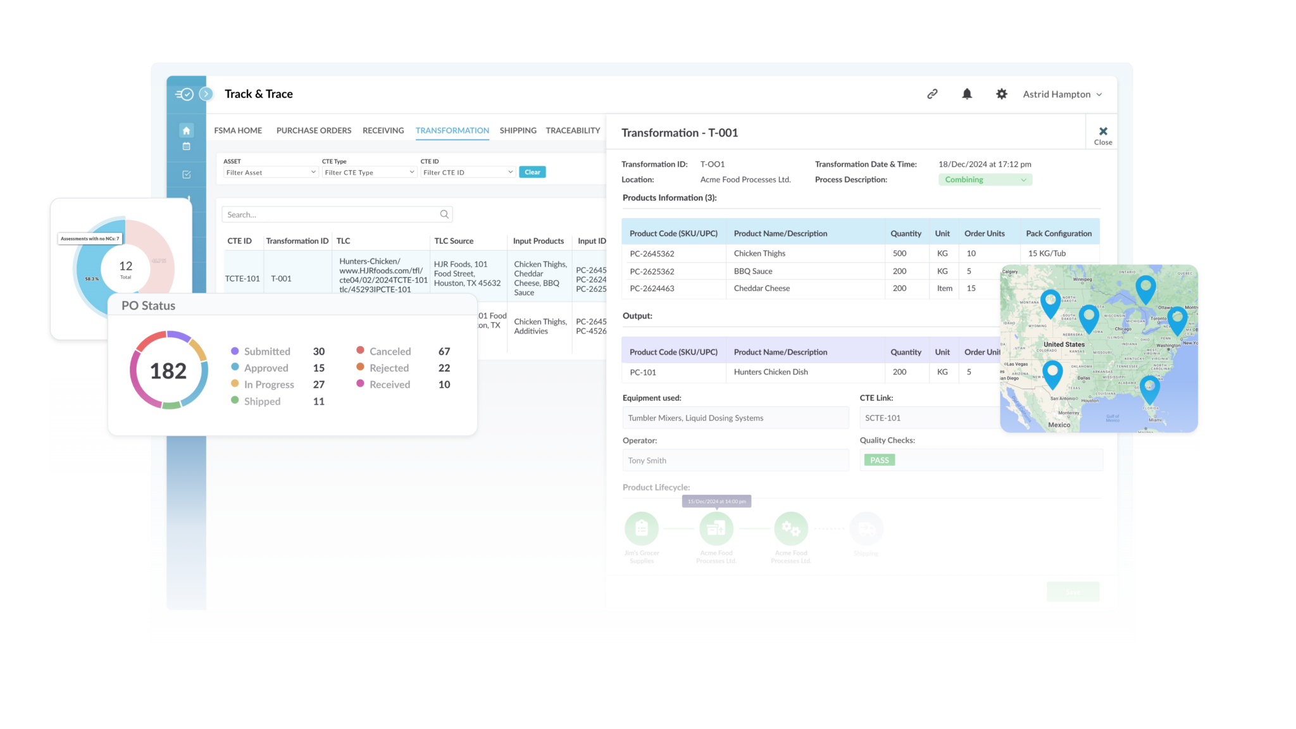Switch to the Traceability tab
This screenshot has height=729, width=1296.
[573, 130]
